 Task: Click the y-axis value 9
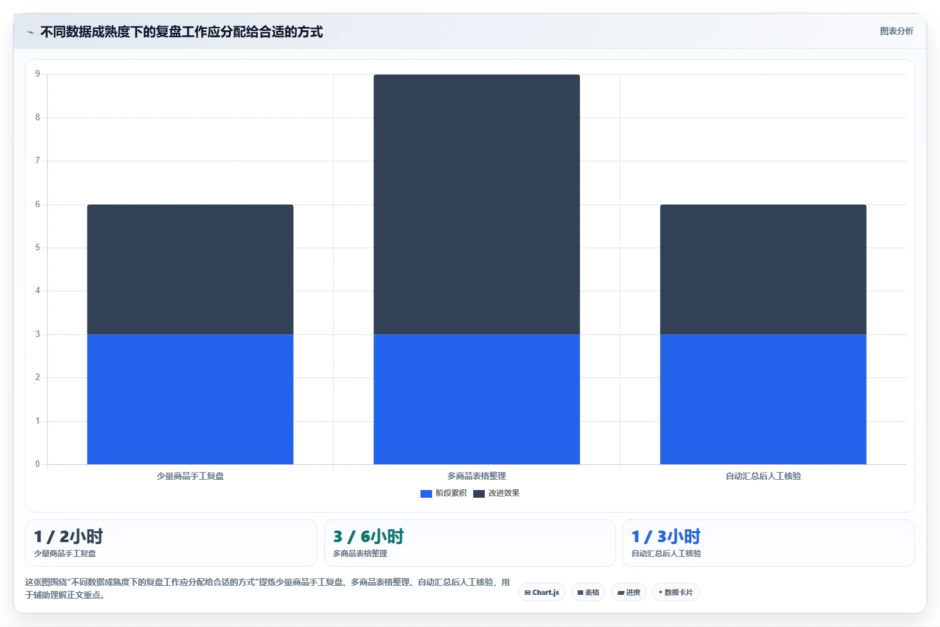37,74
